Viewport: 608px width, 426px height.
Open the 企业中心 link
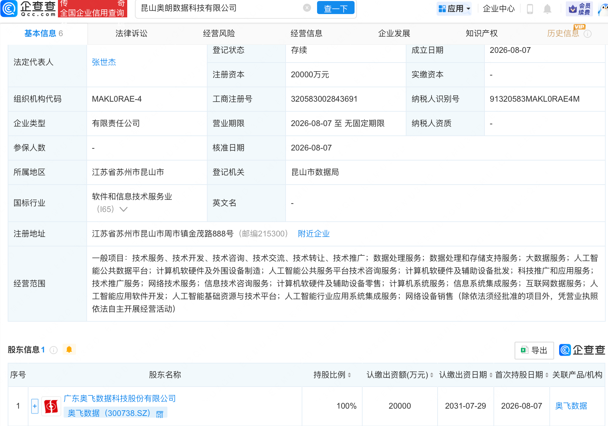499,9
